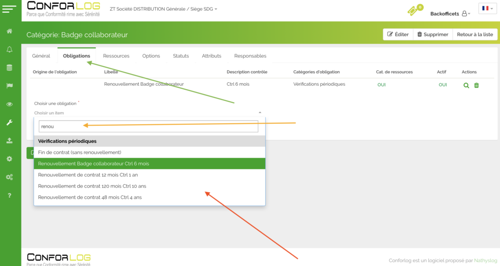Expand the Backoffice1 user menu
Screen dimensions: 500x266
click(x=450, y=14)
